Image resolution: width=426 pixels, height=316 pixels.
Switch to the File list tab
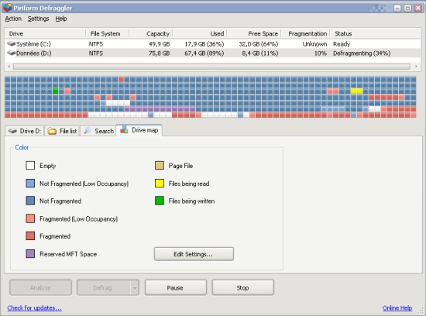(x=62, y=131)
